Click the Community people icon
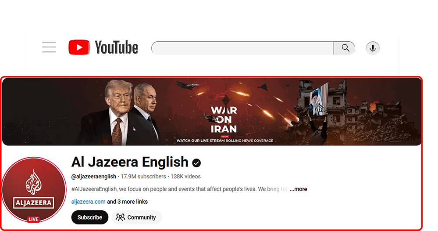Viewport: 438px width, 231px height. pos(121,217)
